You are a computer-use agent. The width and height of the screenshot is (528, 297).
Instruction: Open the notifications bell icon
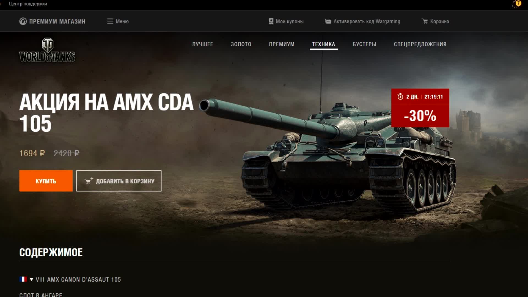pyautogui.click(x=515, y=4)
